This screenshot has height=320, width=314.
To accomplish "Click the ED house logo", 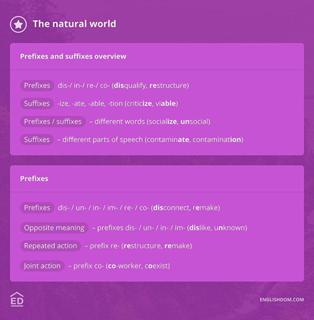I will (17, 299).
